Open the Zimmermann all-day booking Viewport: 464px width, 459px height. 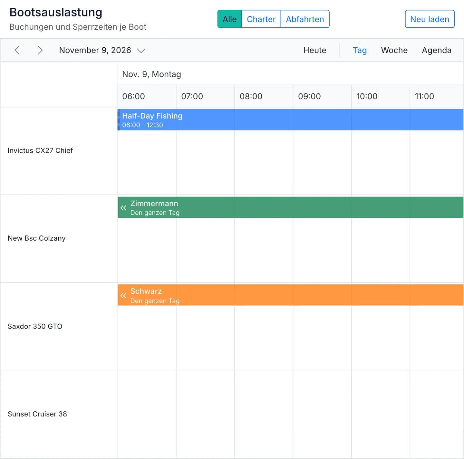click(290, 207)
